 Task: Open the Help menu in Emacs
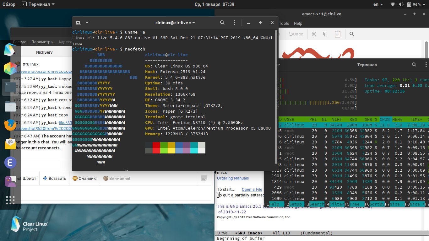[x=298, y=23]
